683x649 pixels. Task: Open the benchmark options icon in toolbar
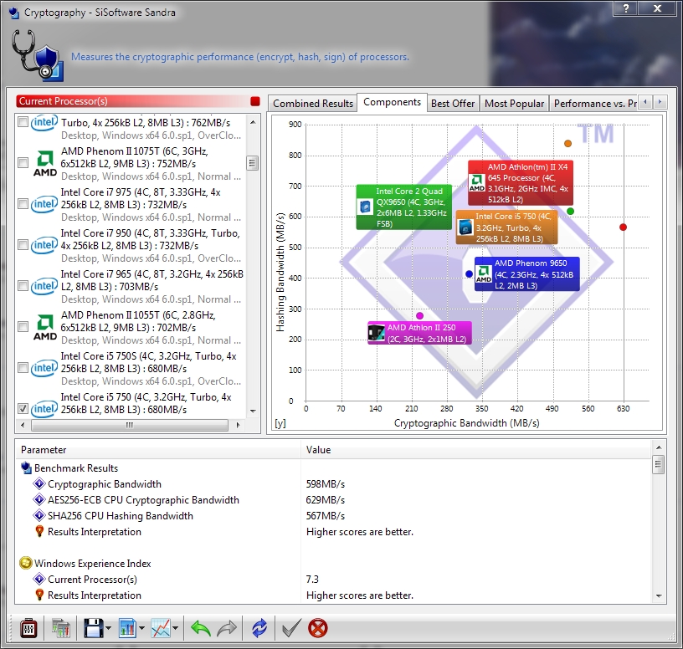[28, 628]
